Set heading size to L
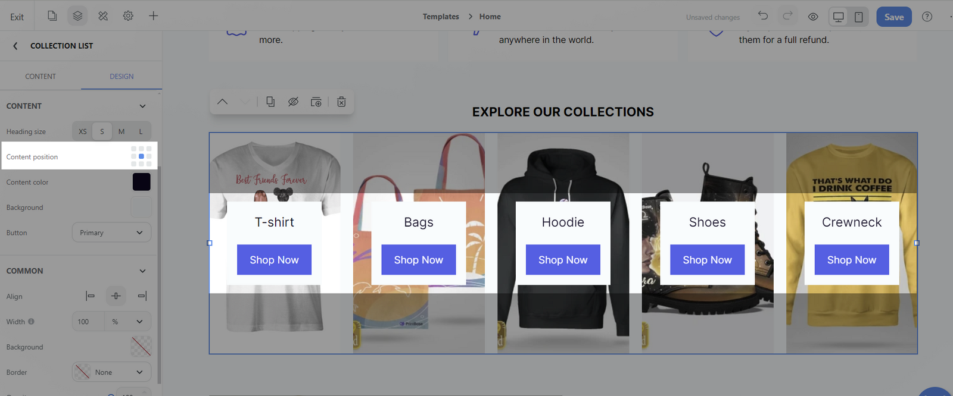 (x=141, y=131)
